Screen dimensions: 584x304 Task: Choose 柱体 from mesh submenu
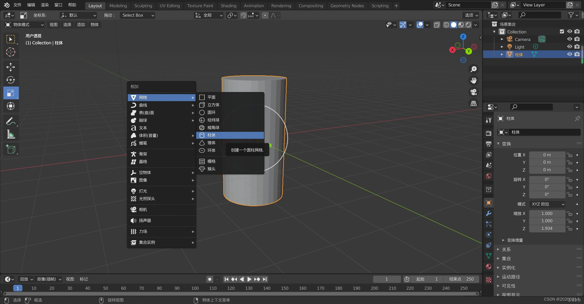(x=230, y=135)
